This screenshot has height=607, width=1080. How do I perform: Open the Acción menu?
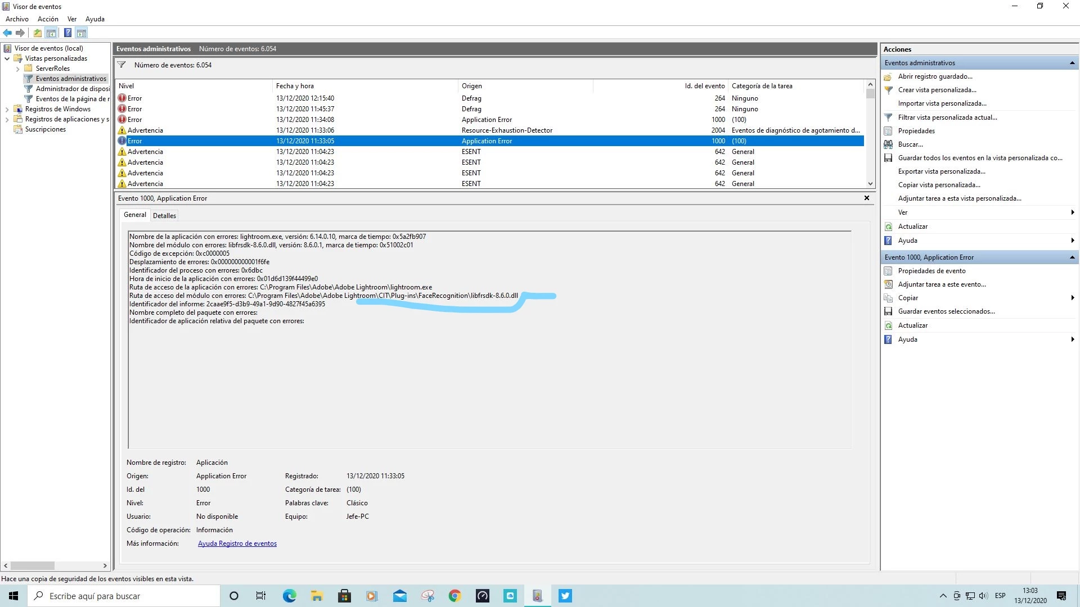[x=48, y=19]
